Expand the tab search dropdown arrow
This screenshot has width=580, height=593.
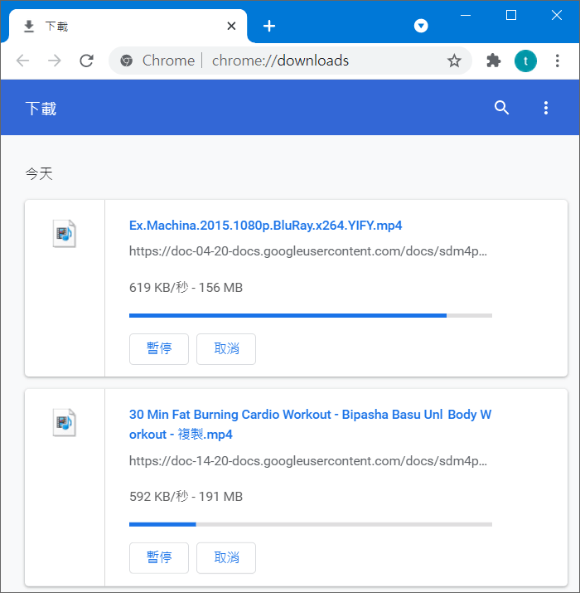(421, 26)
